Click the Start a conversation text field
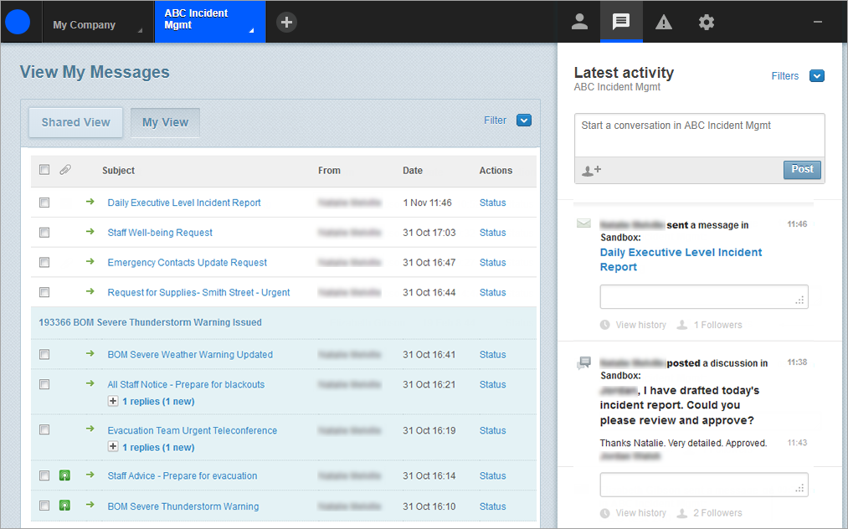 [699, 135]
